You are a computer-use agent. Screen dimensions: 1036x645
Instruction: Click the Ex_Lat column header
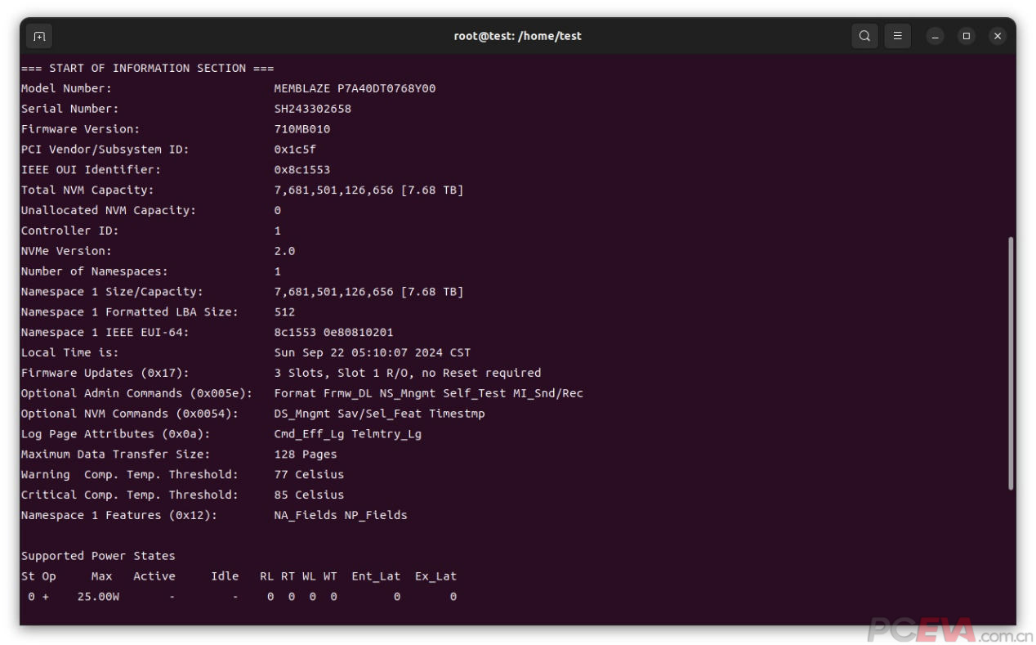coord(435,576)
